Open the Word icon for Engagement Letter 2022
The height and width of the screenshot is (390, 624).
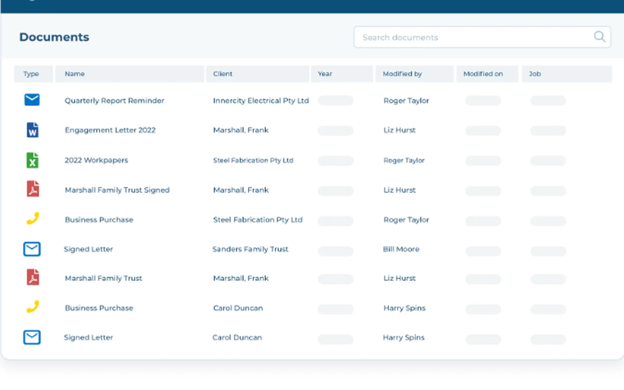(x=32, y=130)
